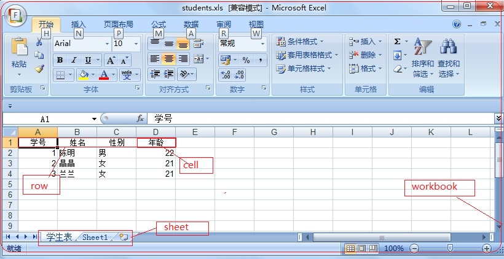Click the Fill down arrow icon
504x259 pixels.
pos(397,55)
